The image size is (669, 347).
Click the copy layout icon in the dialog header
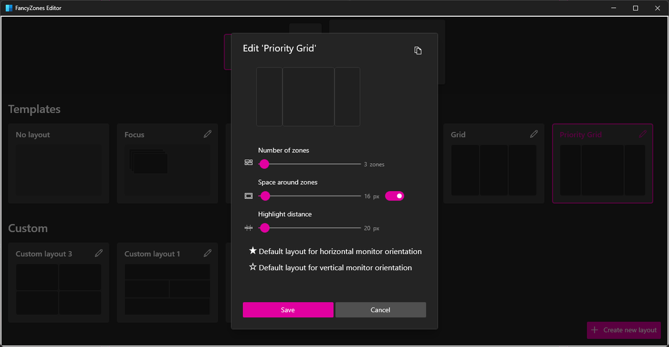(x=418, y=50)
